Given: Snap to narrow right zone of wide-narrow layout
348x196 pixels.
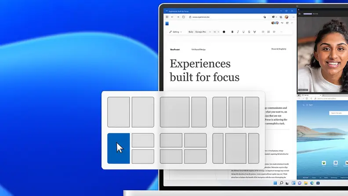Looking at the screenshot, I should tap(199, 112).
